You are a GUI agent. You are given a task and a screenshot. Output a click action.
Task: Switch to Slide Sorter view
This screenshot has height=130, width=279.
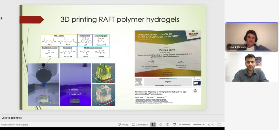pos(160,125)
